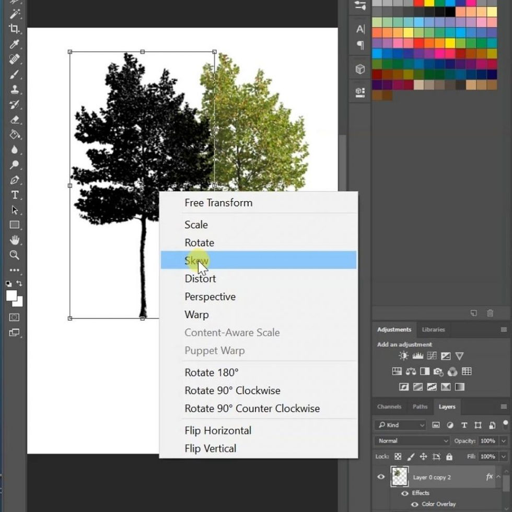Screen dimensions: 512x512
Task: Lock all layer attributes padlock
Action: (x=449, y=457)
